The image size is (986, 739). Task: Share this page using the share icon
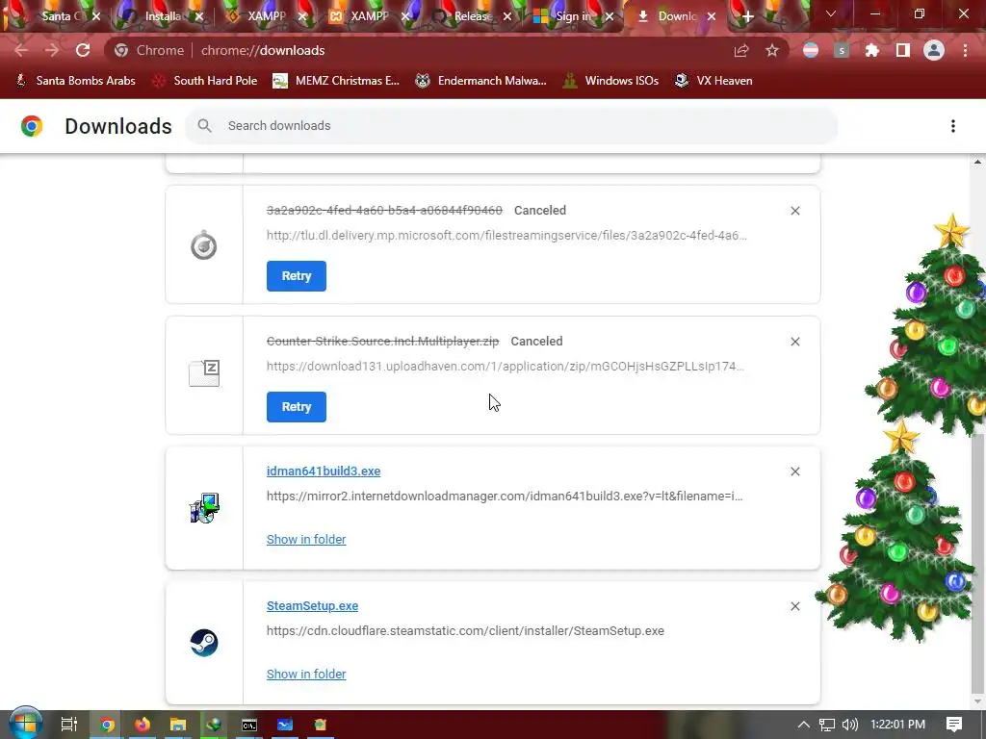[741, 50]
